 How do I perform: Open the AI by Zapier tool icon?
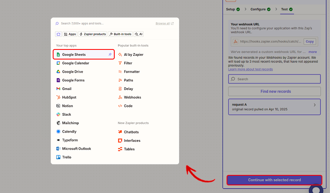[x=120, y=54]
